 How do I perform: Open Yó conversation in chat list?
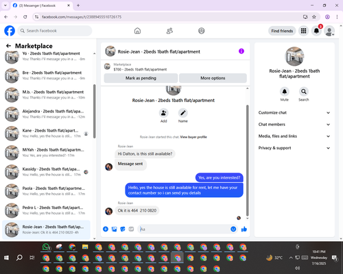(46, 56)
